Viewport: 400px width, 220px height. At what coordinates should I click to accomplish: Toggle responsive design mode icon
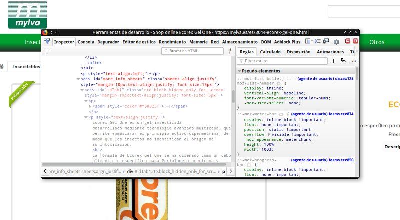click(x=326, y=41)
